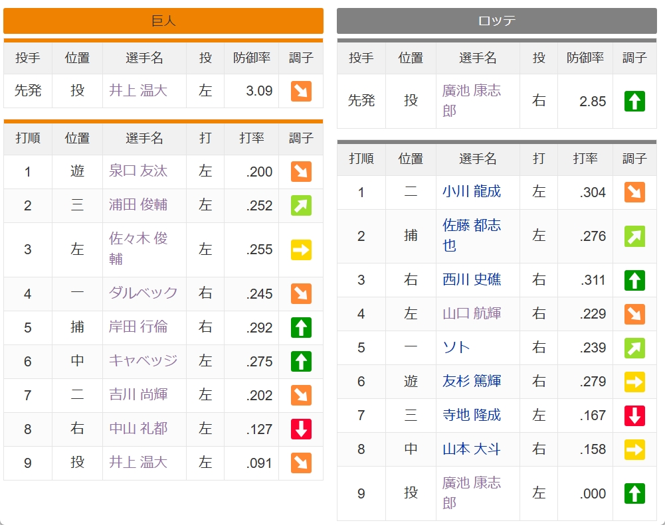Open キャベッジ player link

click(x=143, y=361)
